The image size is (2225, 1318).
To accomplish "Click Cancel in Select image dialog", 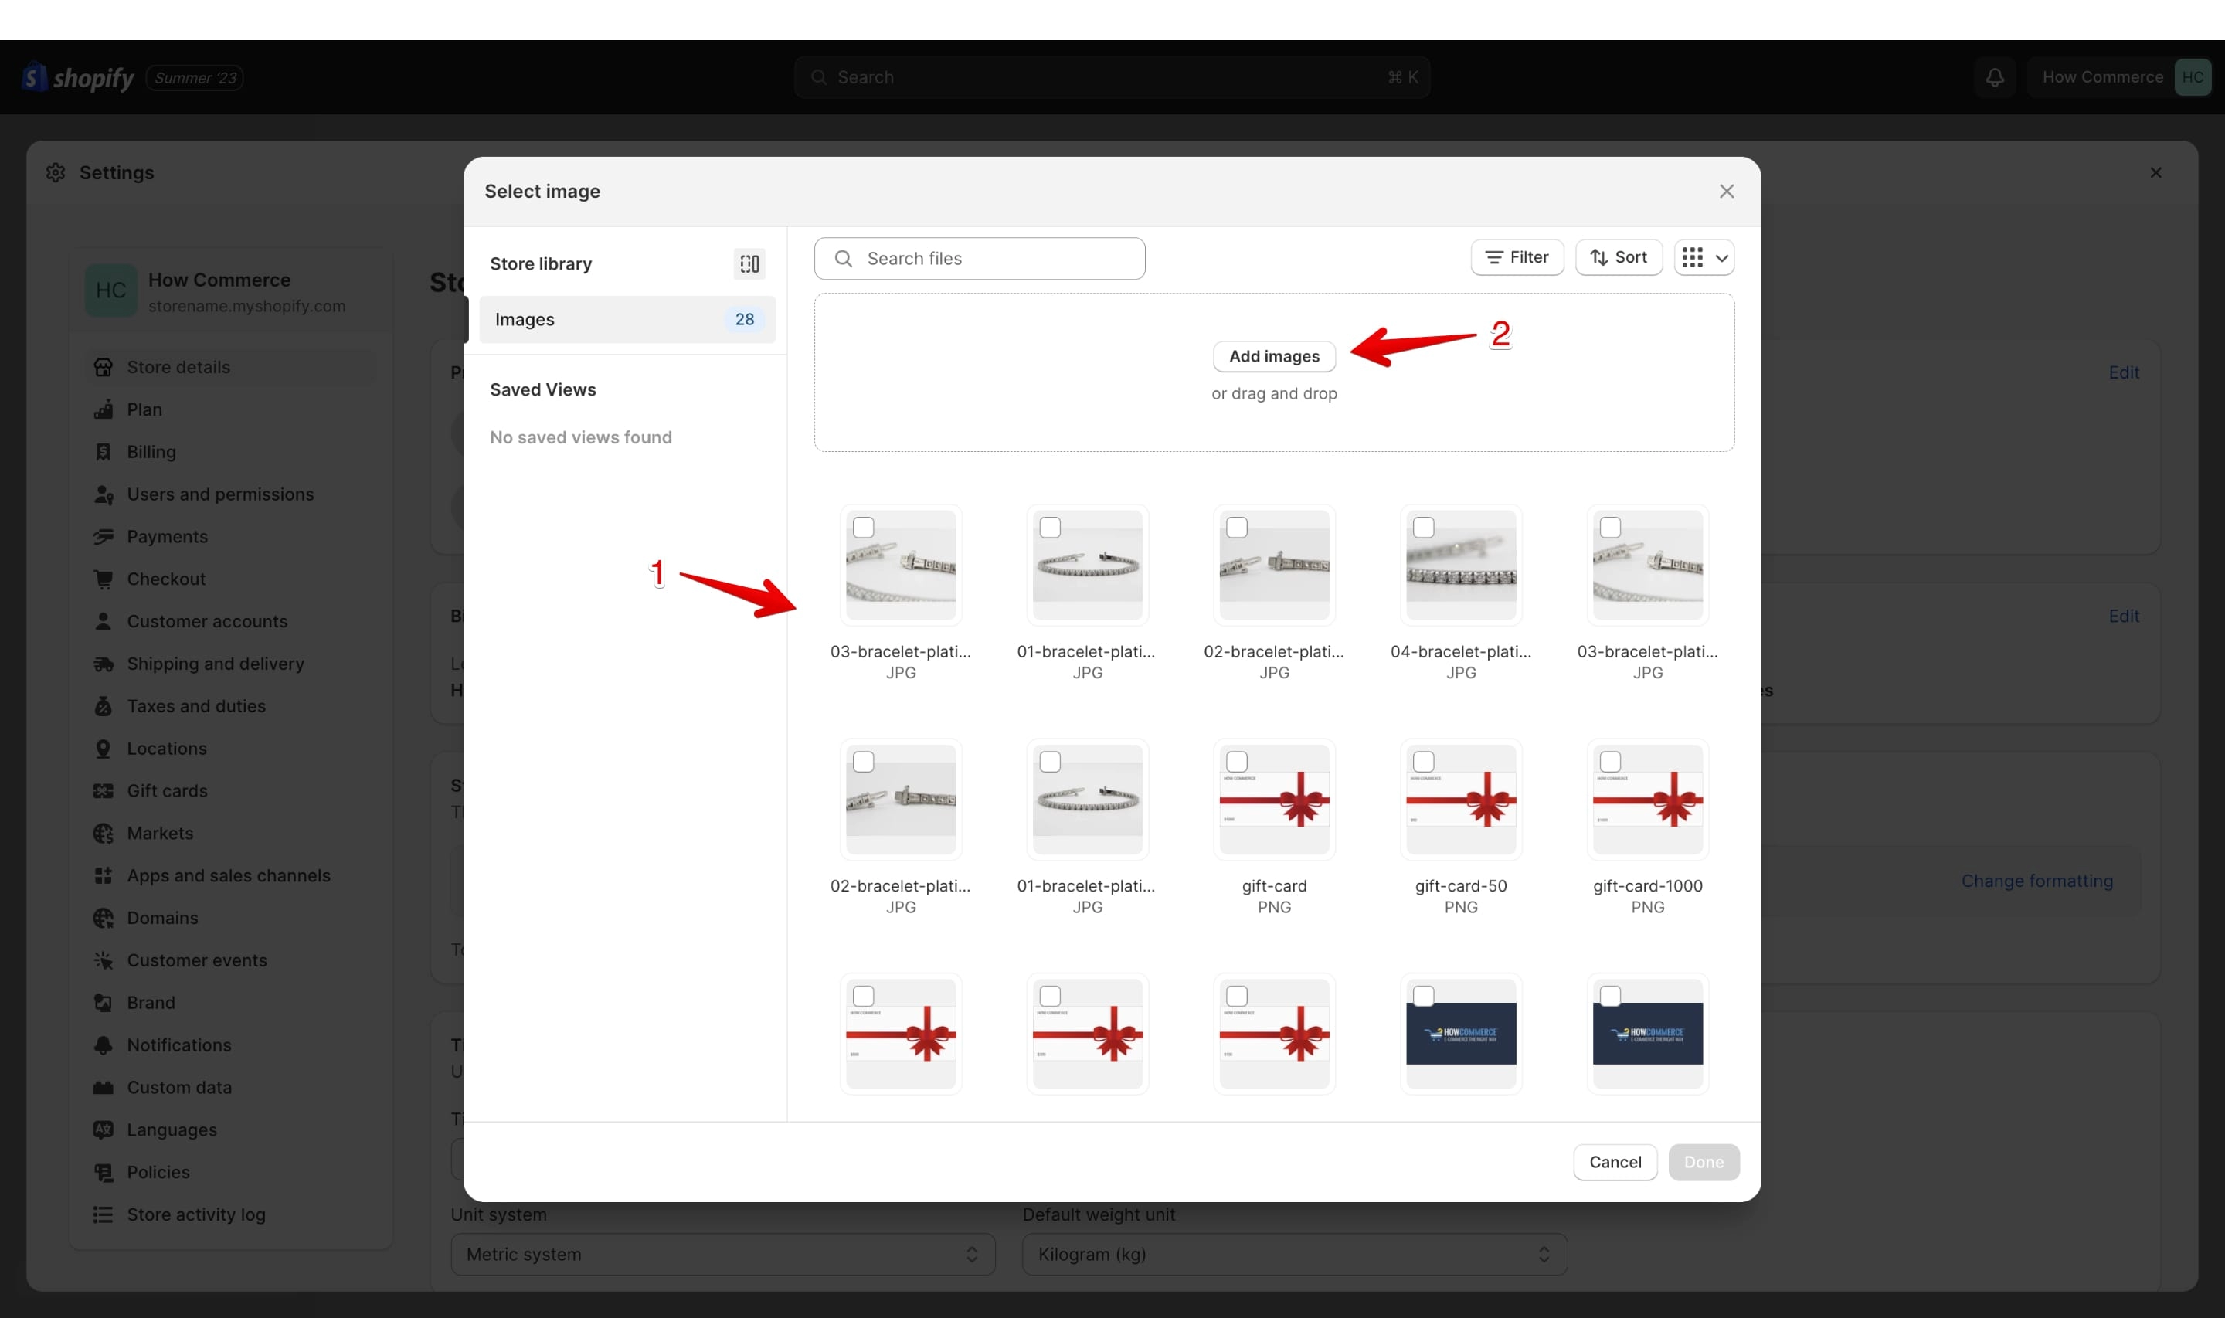I will [x=1615, y=1163].
